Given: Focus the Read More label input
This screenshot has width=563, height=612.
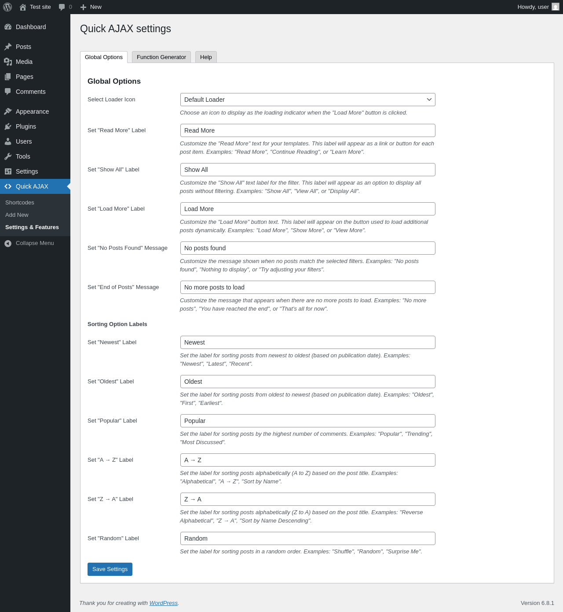Looking at the screenshot, I should pos(308,130).
